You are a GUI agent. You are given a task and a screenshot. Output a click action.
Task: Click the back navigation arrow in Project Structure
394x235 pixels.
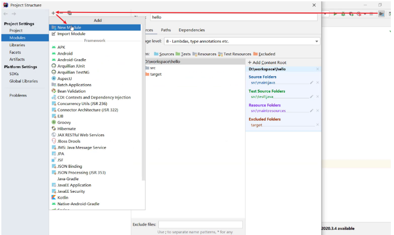point(6,14)
